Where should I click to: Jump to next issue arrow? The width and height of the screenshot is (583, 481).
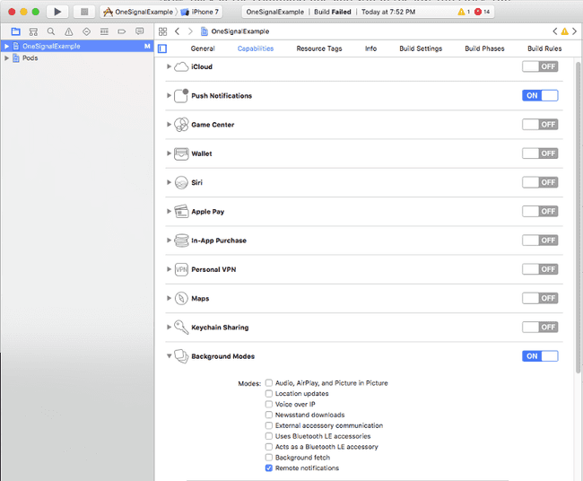(574, 31)
